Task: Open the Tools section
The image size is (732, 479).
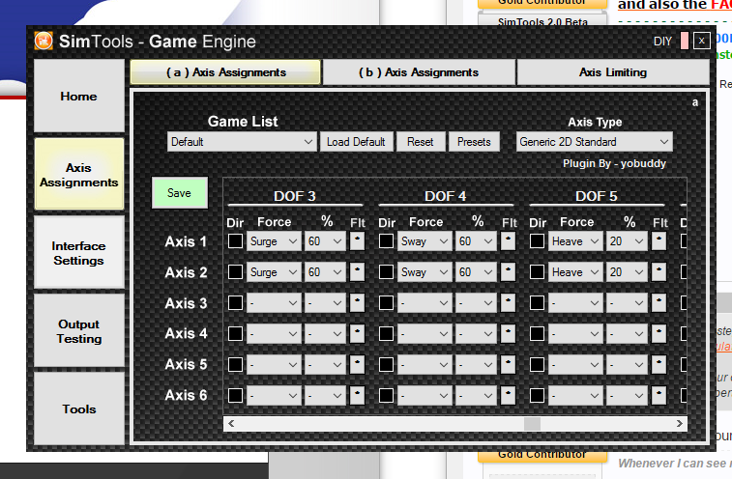Action: click(79, 409)
